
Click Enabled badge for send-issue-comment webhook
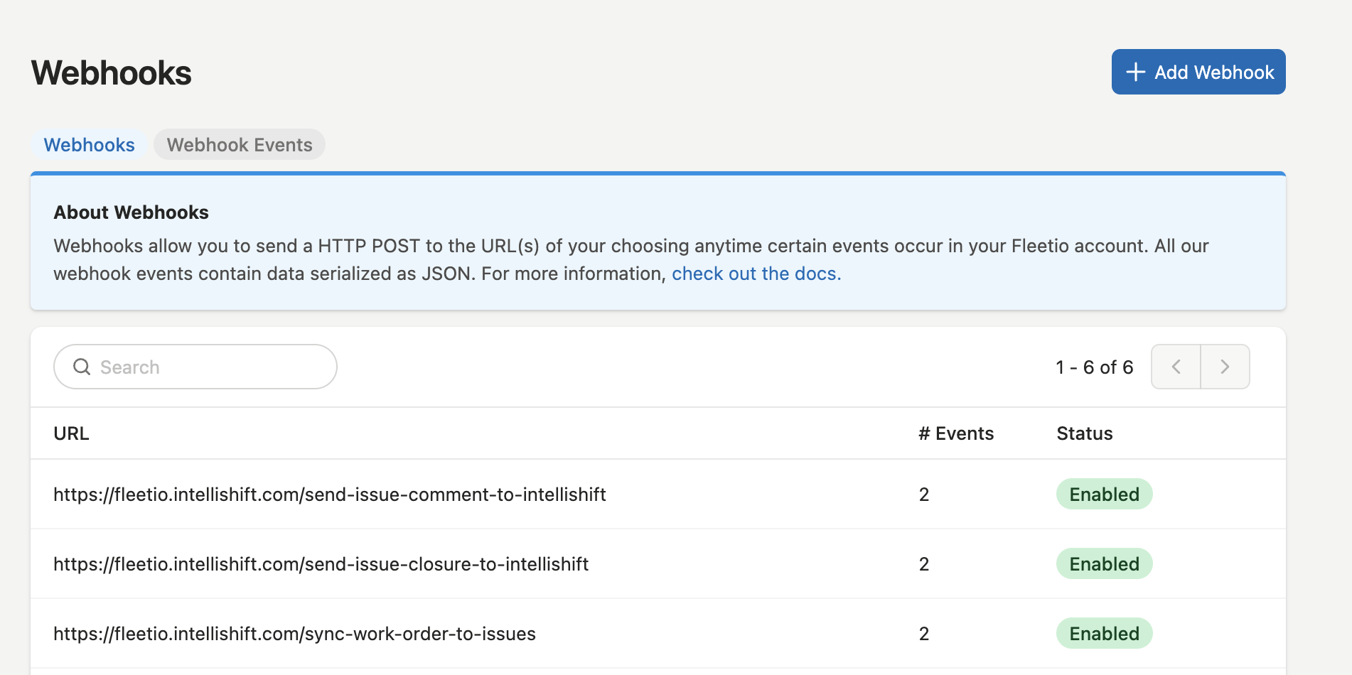(1104, 495)
